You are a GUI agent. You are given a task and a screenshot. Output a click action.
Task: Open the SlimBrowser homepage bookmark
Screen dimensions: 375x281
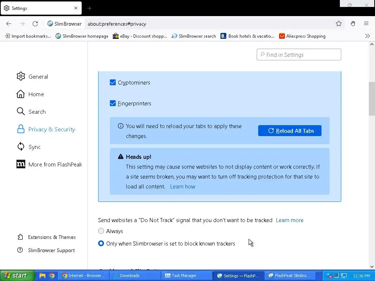82,36
